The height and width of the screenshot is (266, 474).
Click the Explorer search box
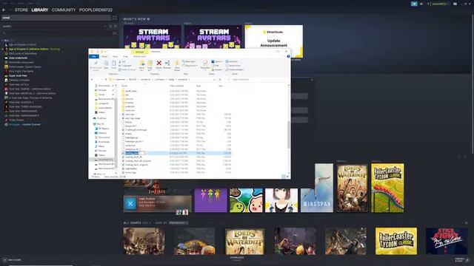pyautogui.click(x=258, y=79)
